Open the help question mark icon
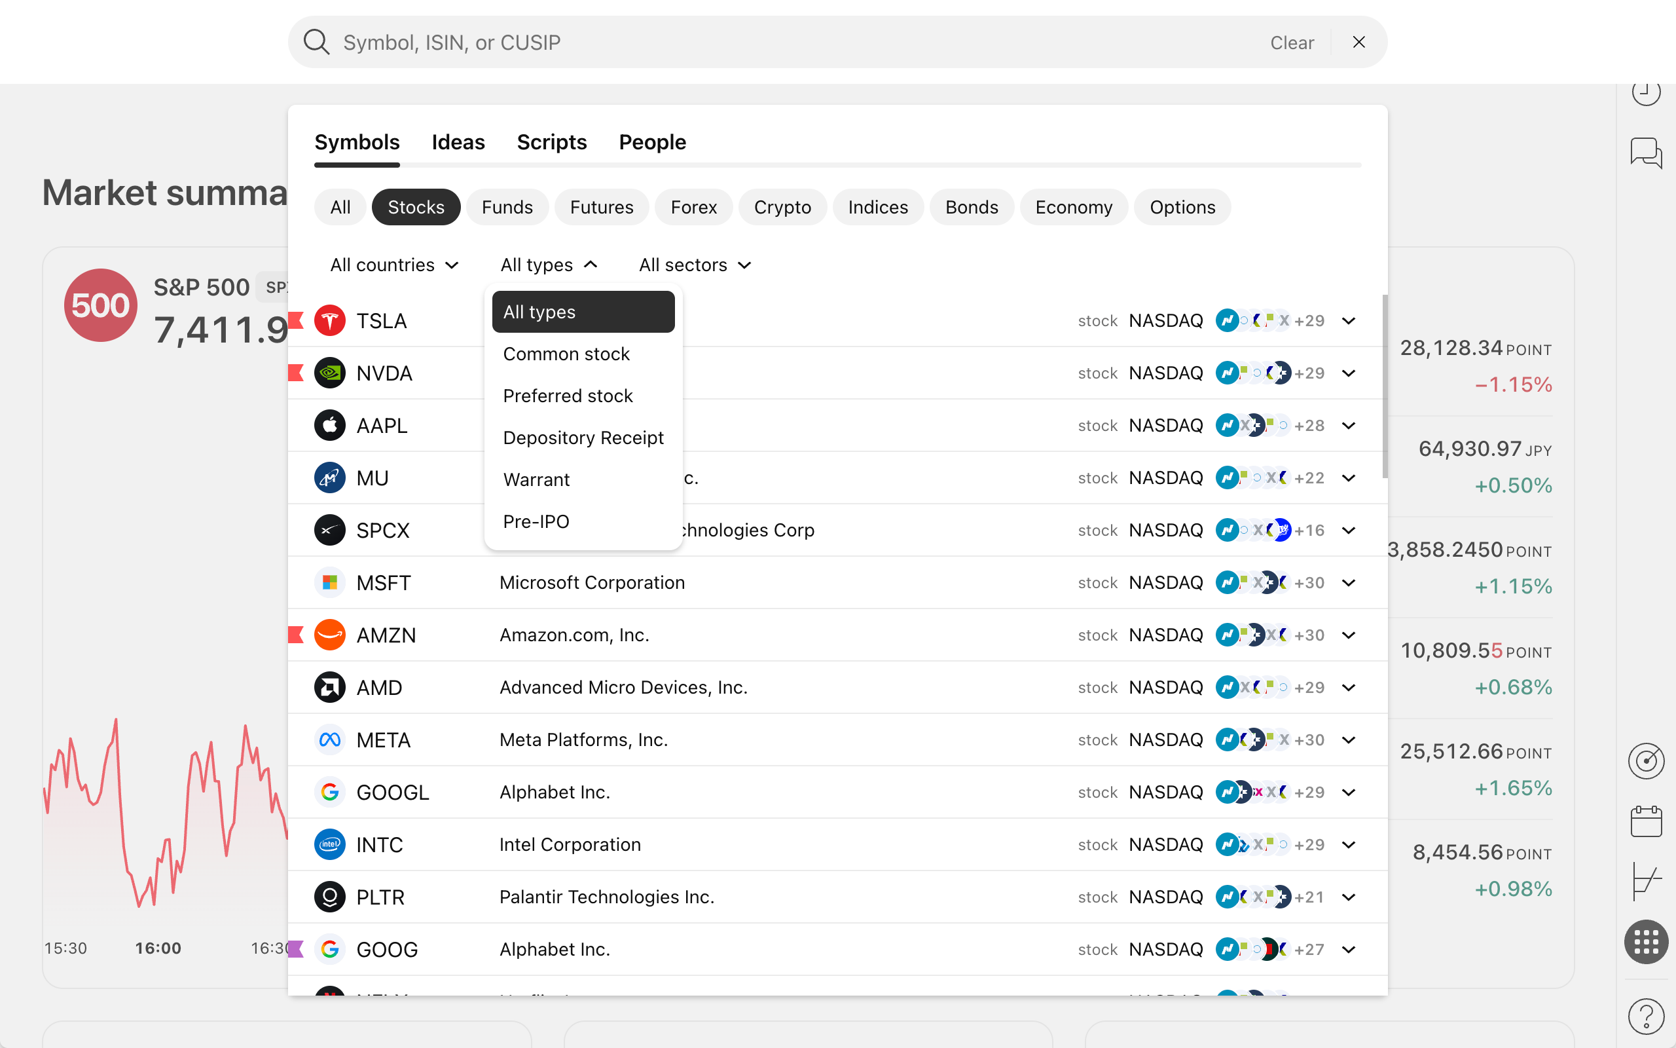 click(x=1645, y=1016)
